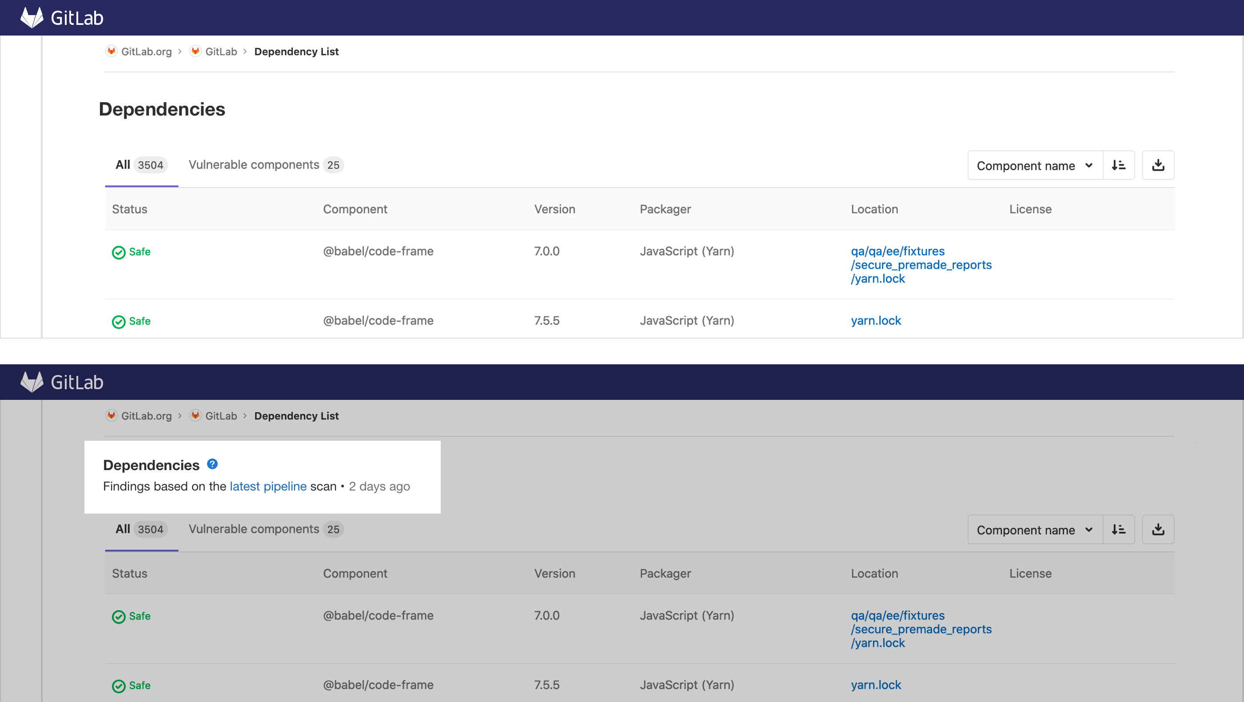
Task: Open GitLab project avatar in the upper breadcrumb
Action: click(x=195, y=51)
